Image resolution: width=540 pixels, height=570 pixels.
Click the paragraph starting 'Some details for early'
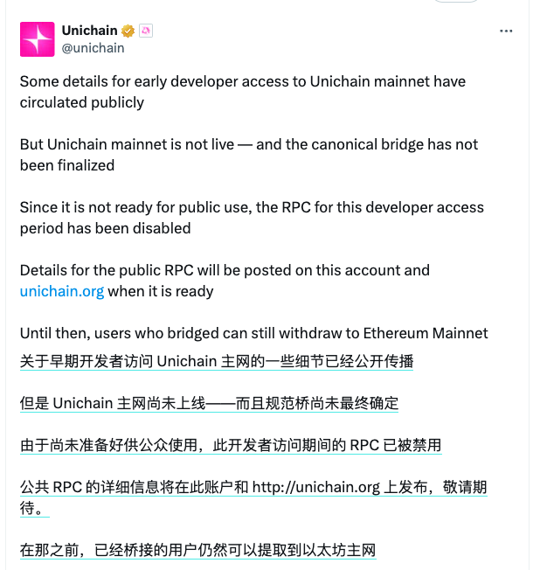coord(243,92)
